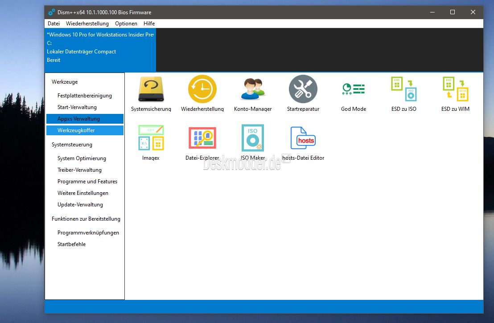494x323 pixels.
Task: Open the Wiederherstellung menu
Action: coord(87,24)
